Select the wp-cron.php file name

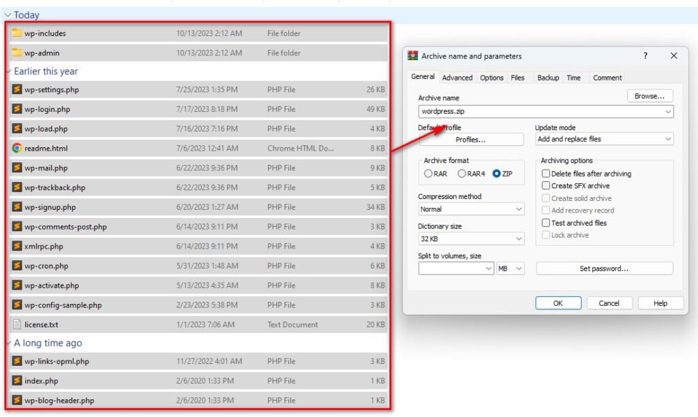46,266
